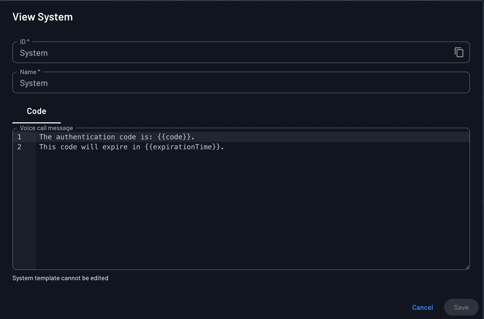Switch to the Code tab
The image size is (484, 319).
[37, 111]
